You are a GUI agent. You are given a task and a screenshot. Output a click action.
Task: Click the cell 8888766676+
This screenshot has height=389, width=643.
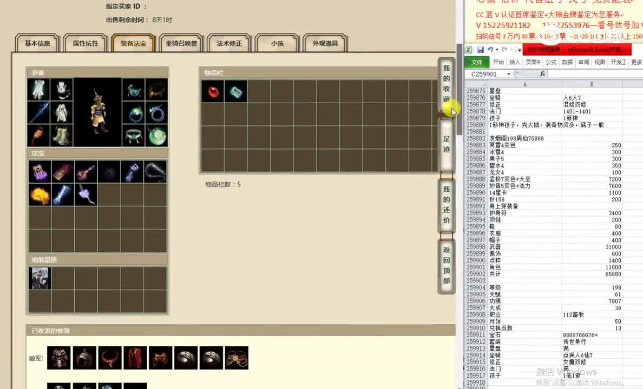[x=592, y=335]
